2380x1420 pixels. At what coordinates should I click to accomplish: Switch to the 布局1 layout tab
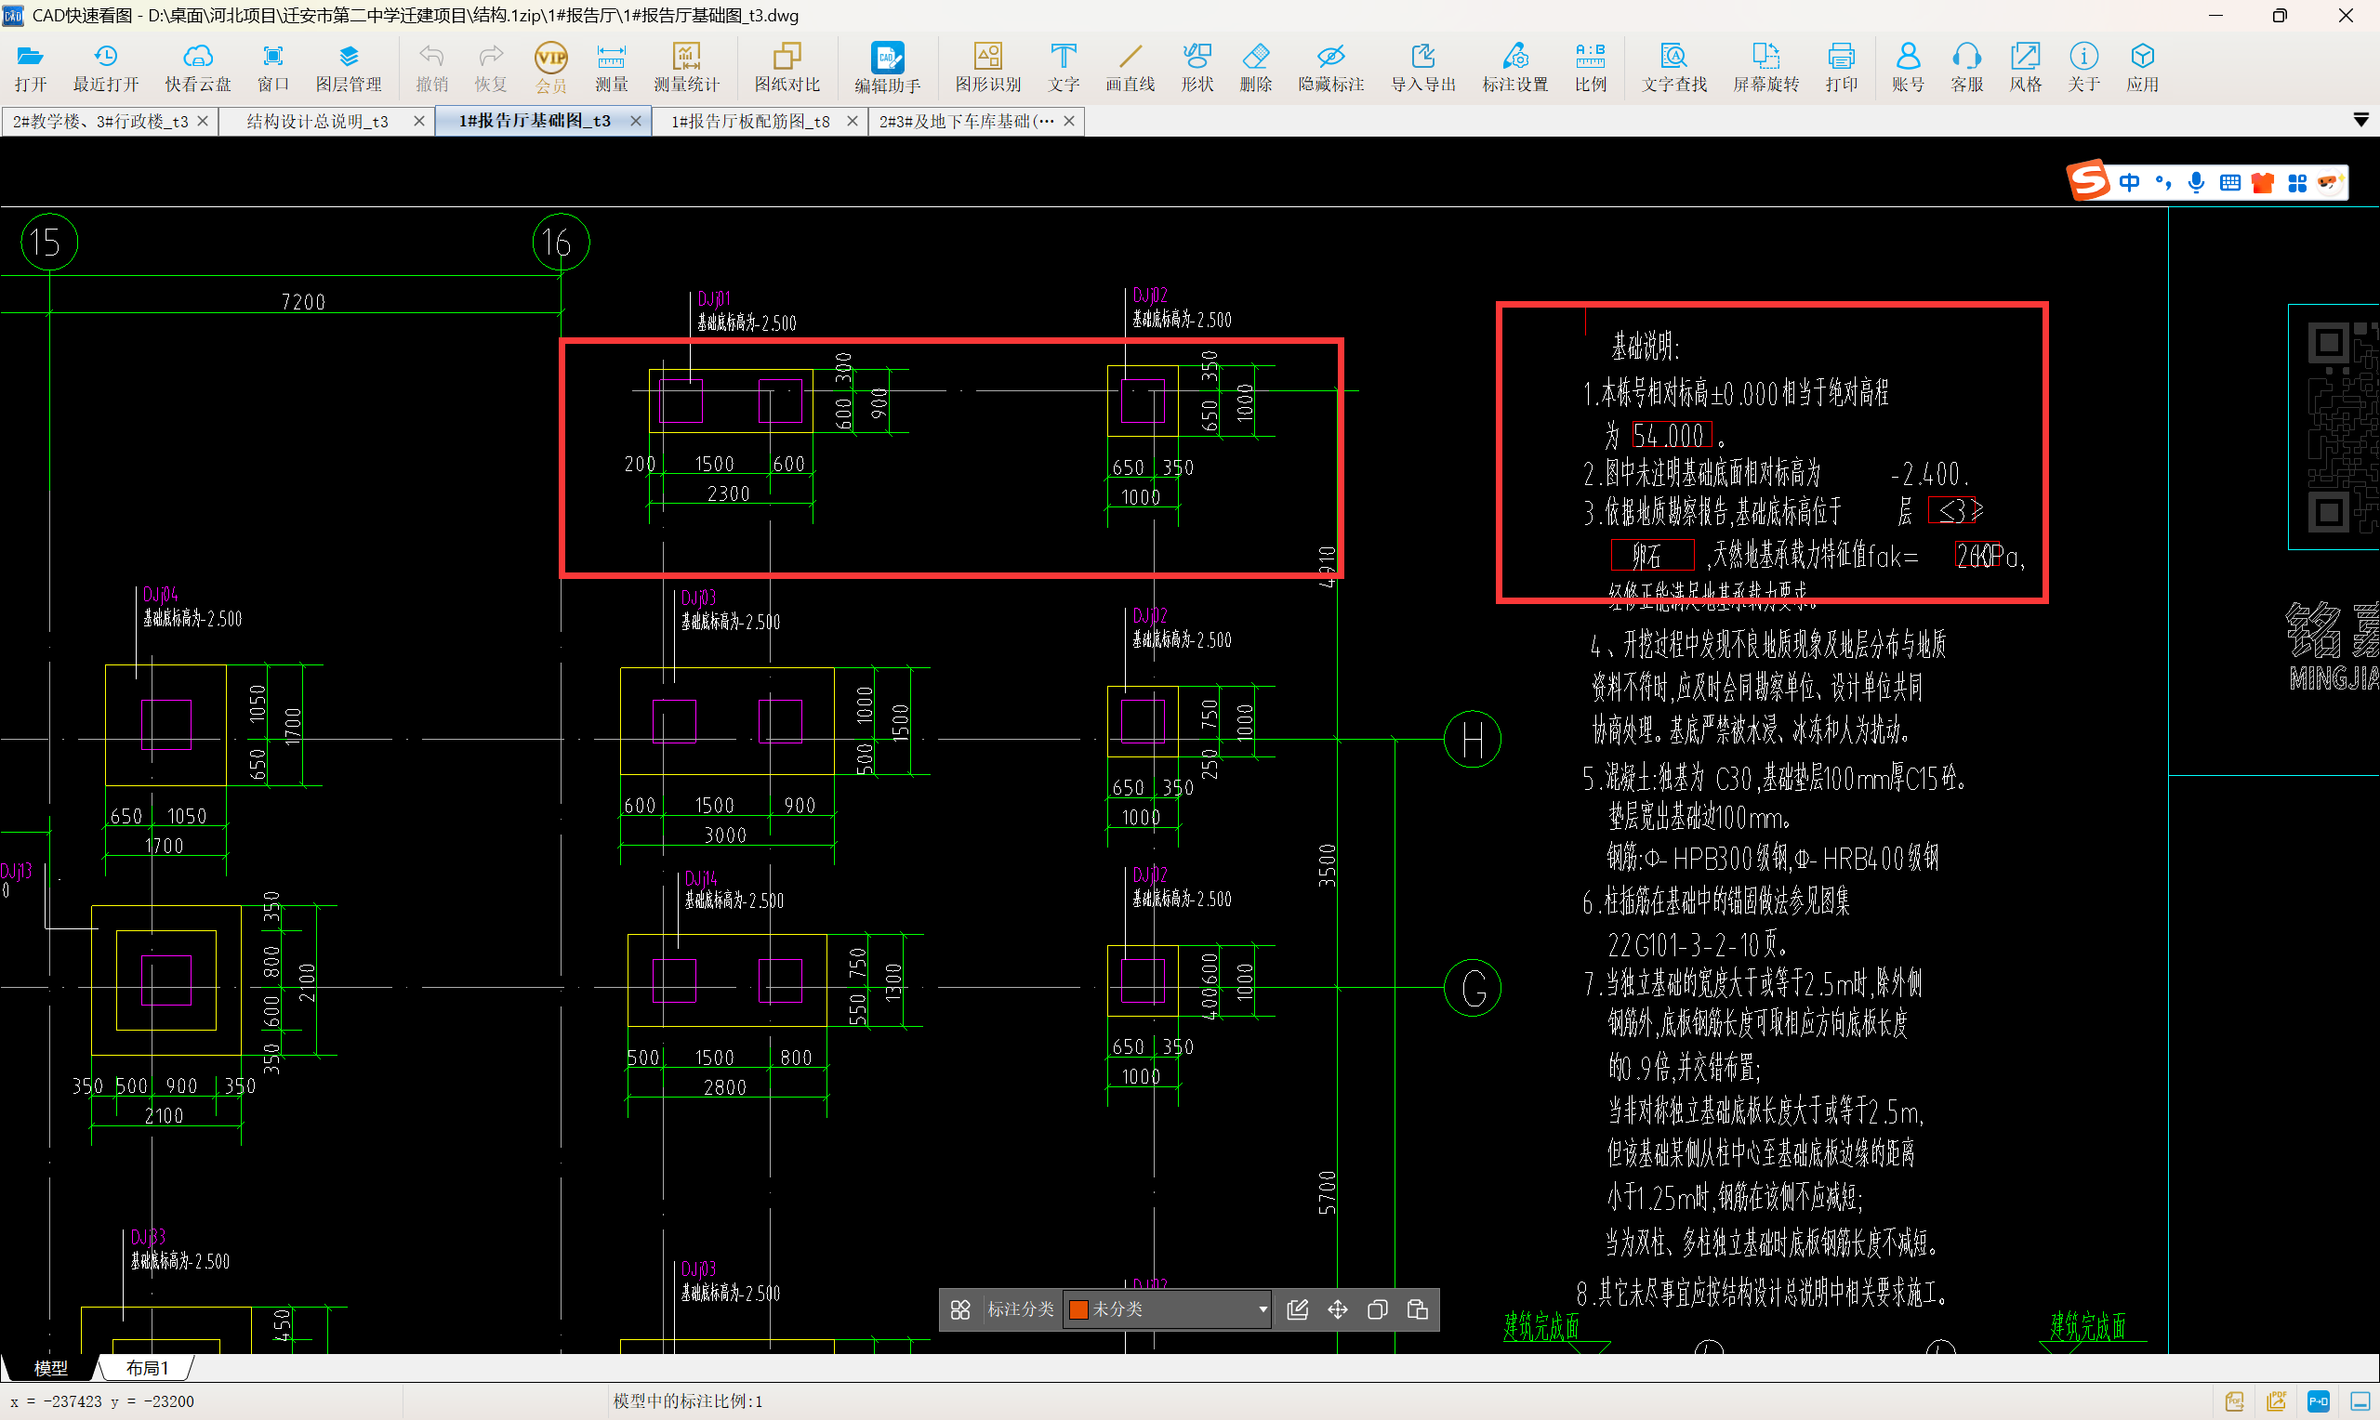click(x=148, y=1368)
